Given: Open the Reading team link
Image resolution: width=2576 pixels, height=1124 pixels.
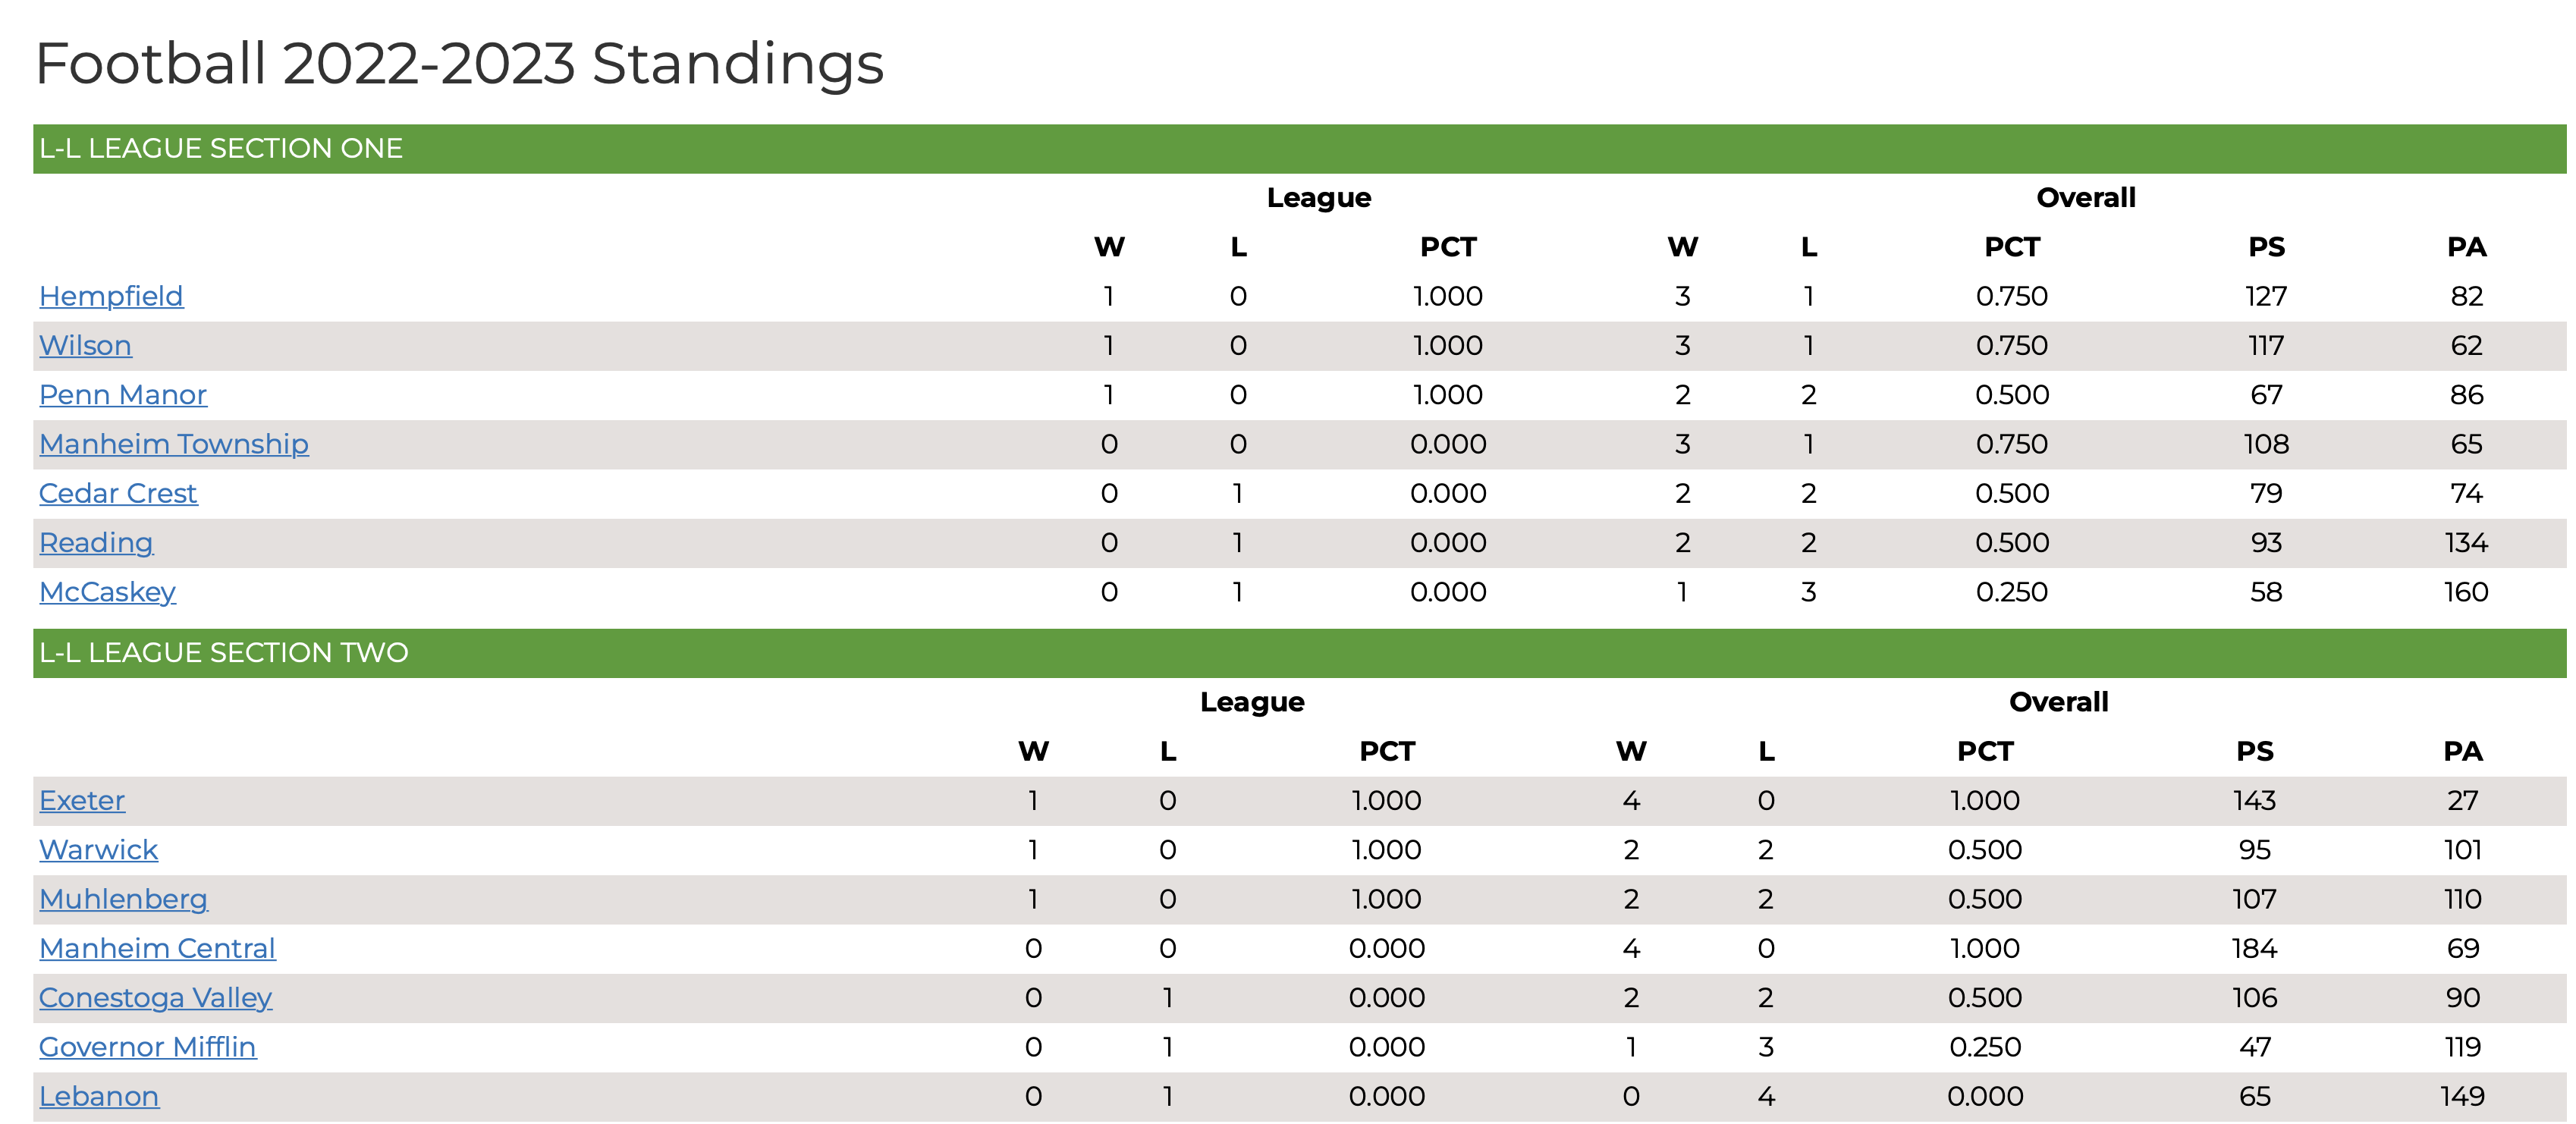Looking at the screenshot, I should point(96,542).
